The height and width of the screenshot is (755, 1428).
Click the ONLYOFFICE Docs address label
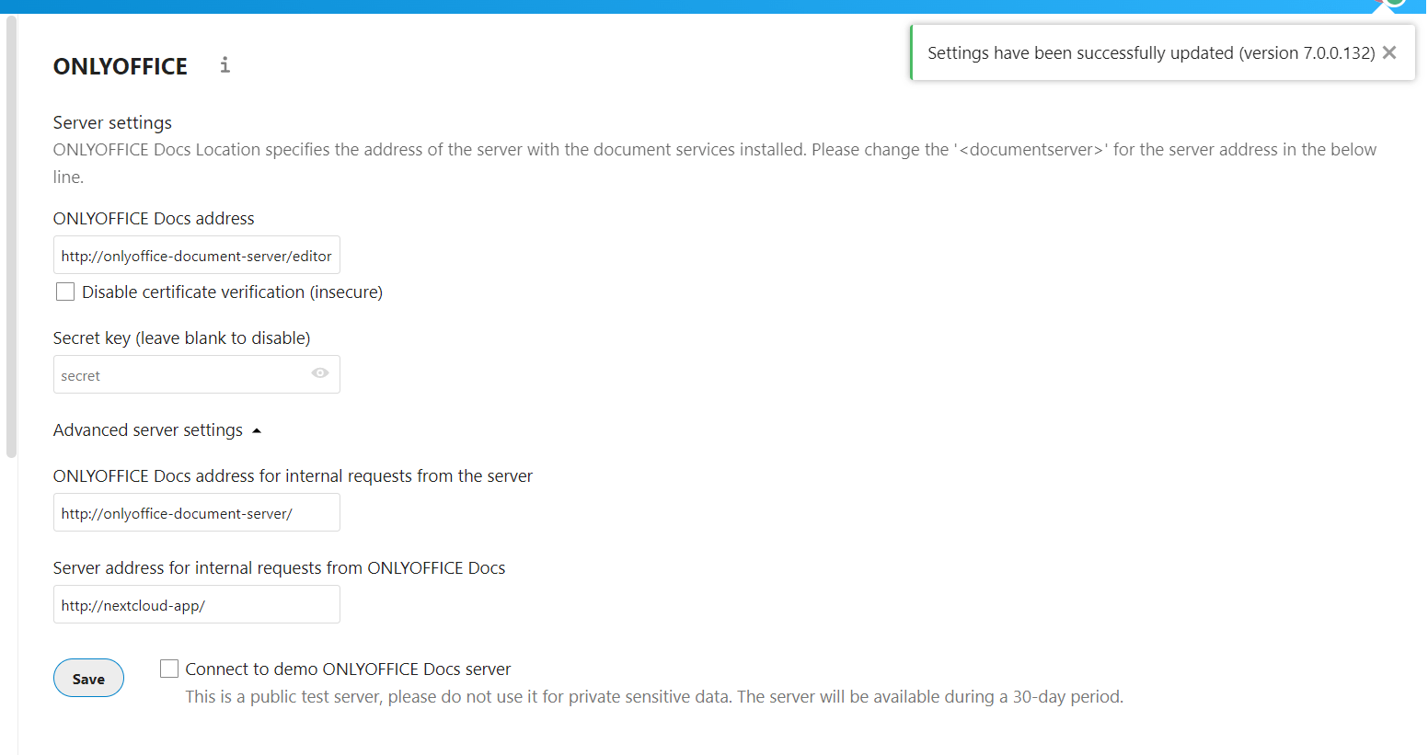tap(154, 218)
